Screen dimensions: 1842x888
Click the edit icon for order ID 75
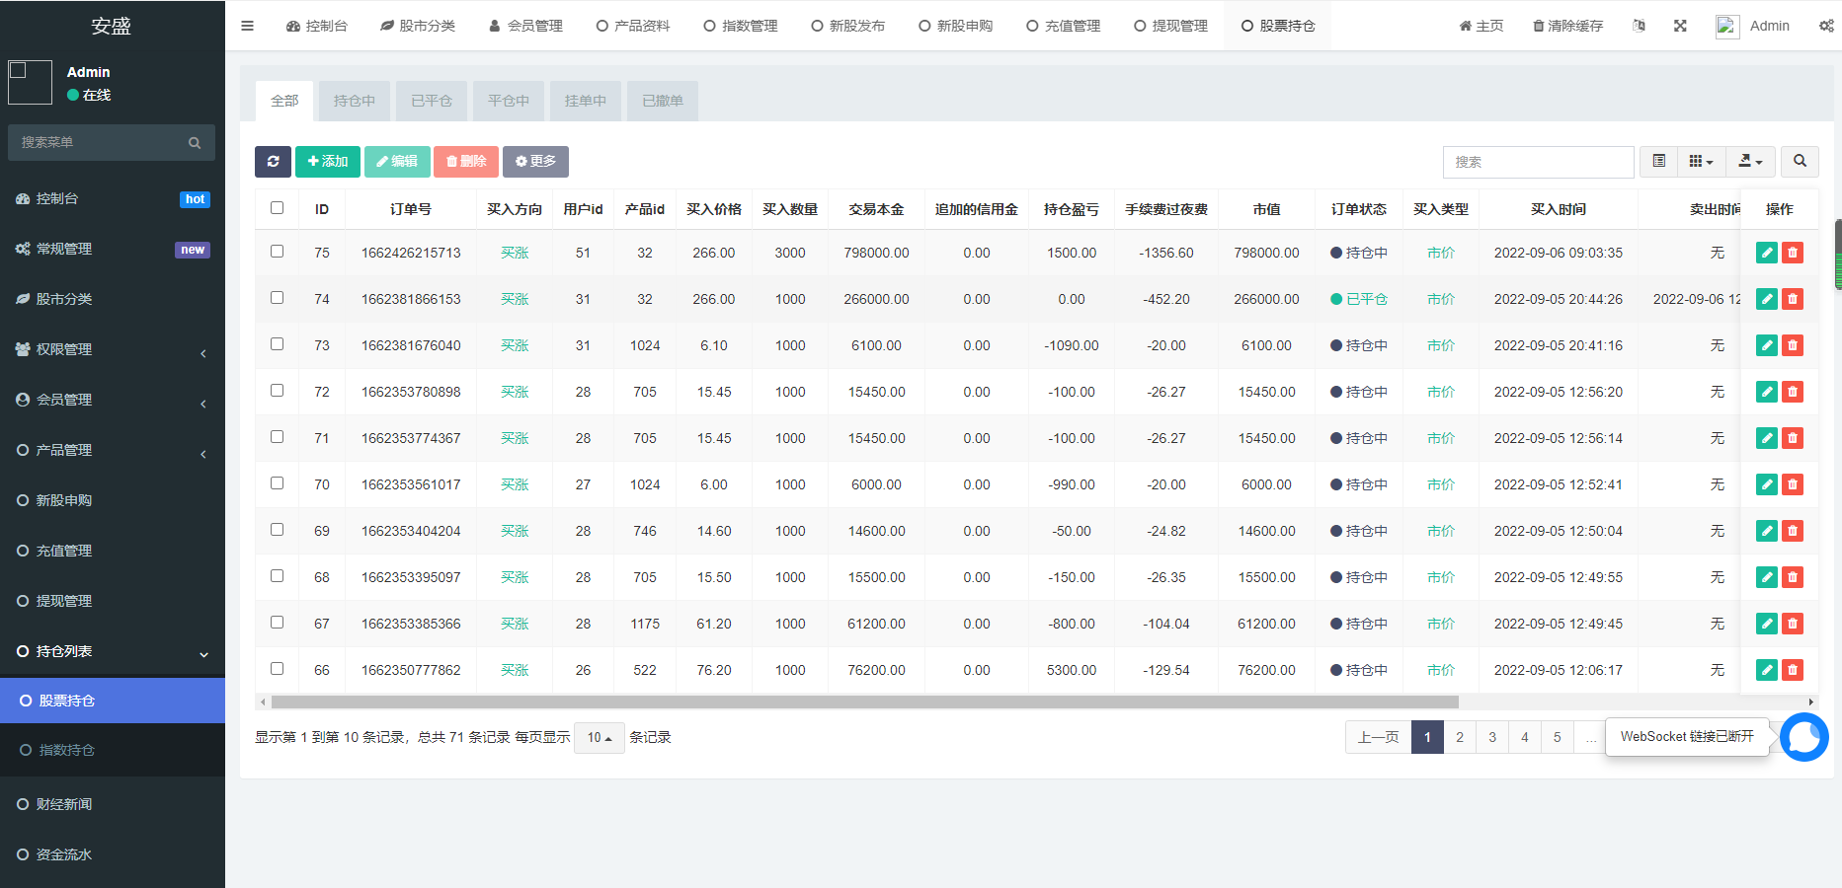pyautogui.click(x=1766, y=253)
